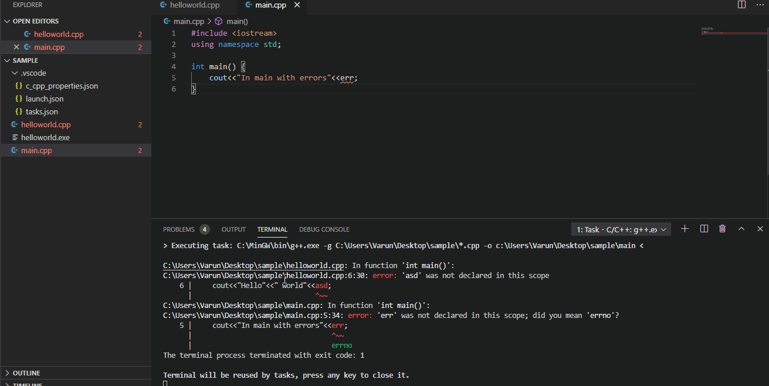Screen dimensions: 769x386
Task: Select main.cpp in the SAMPLE folder tree
Action: point(76,150)
